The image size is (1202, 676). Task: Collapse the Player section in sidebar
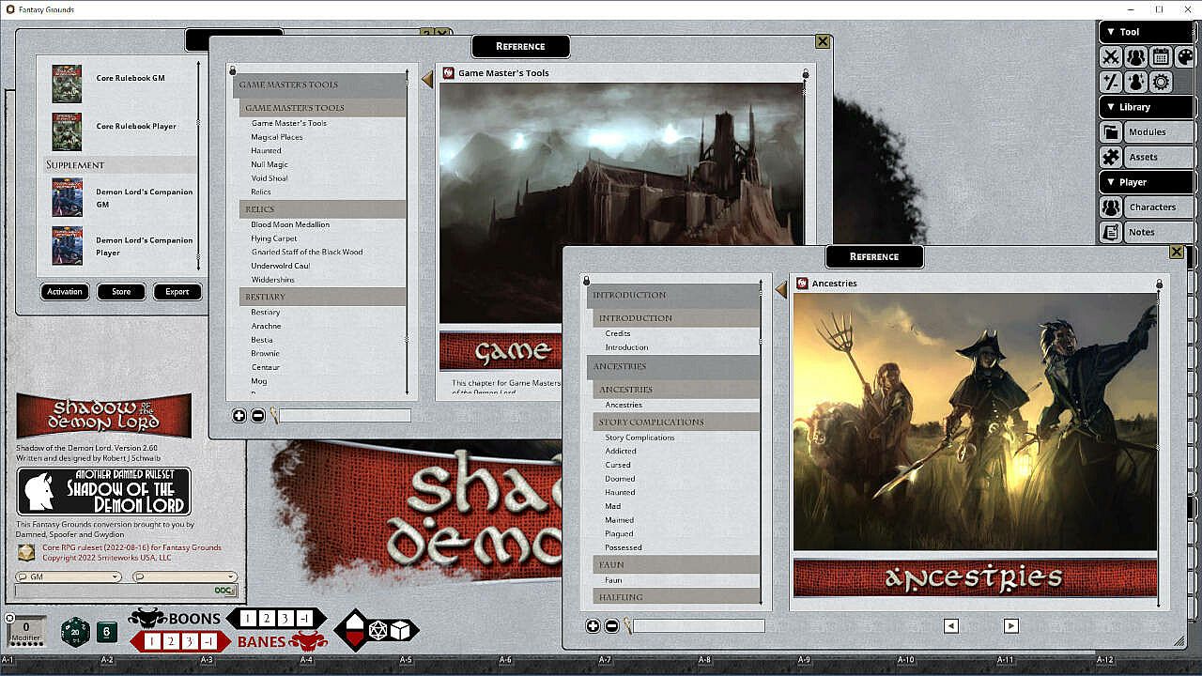pyautogui.click(x=1147, y=182)
